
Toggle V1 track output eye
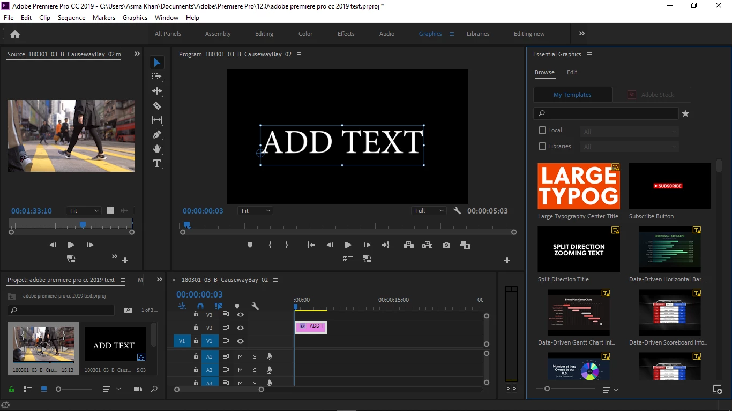(x=241, y=341)
